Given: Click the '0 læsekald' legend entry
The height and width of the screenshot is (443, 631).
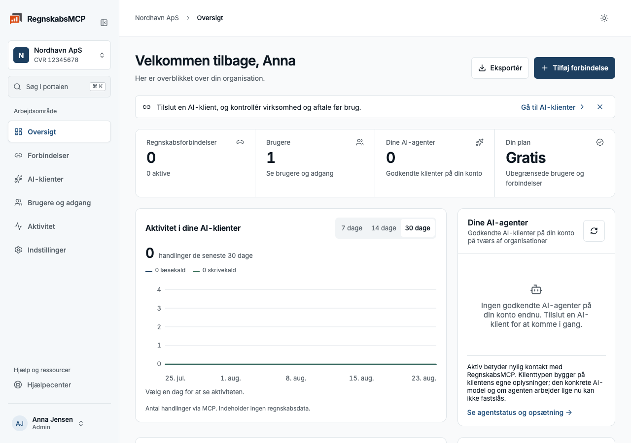Looking at the screenshot, I should (166, 270).
